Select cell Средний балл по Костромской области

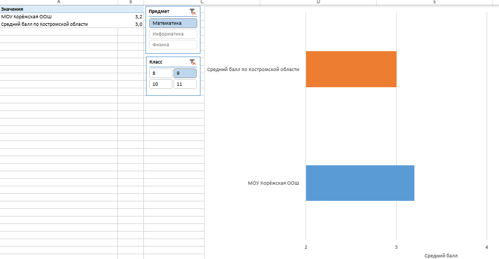pos(59,24)
